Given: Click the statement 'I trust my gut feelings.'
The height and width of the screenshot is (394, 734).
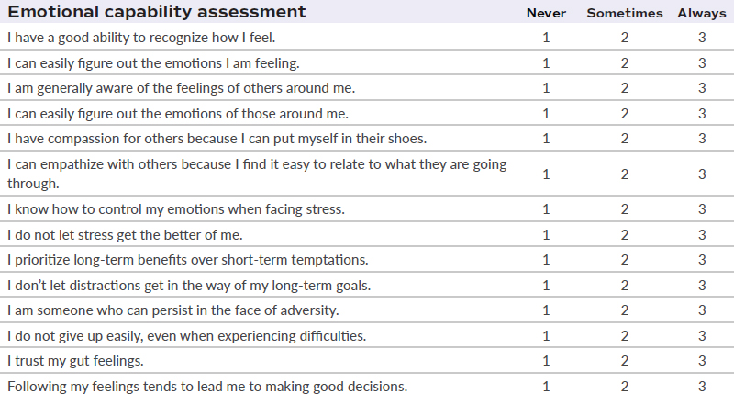Looking at the screenshot, I should tap(75, 361).
